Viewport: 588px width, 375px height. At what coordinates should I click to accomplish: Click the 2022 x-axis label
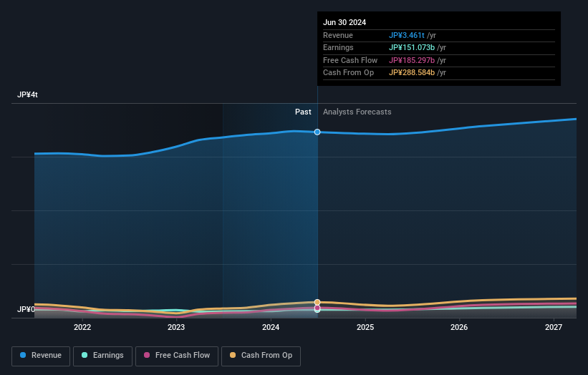point(82,327)
